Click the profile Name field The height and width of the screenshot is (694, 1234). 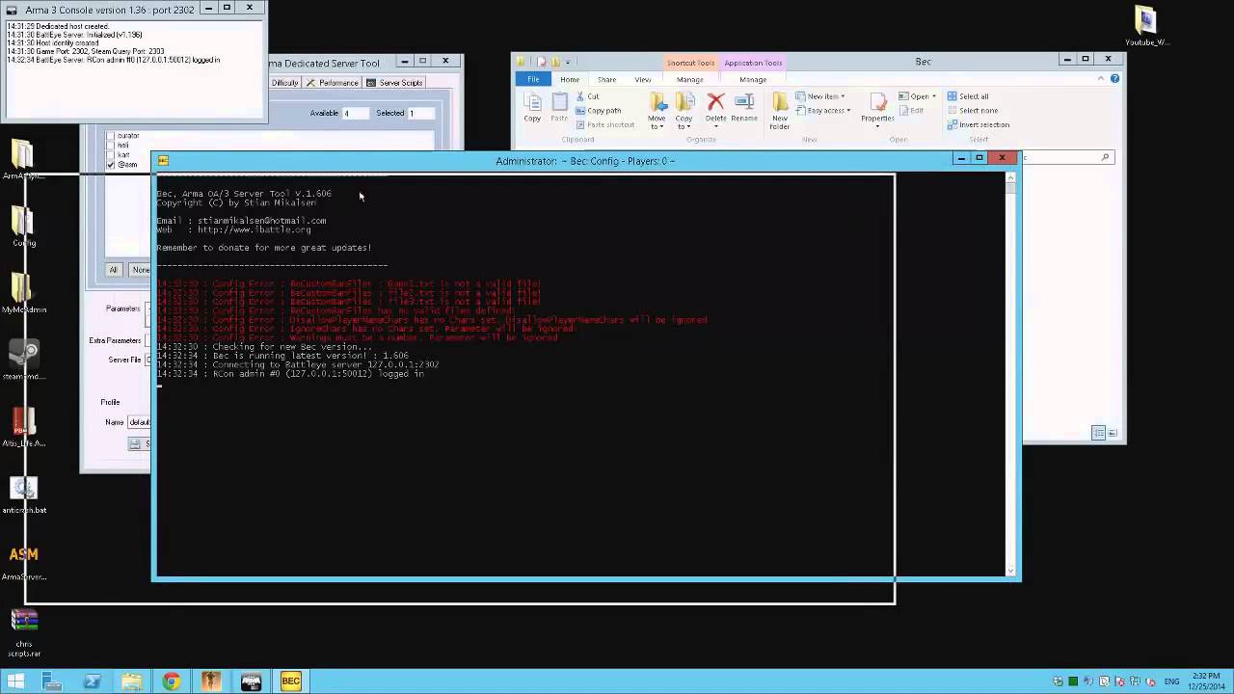(x=139, y=422)
